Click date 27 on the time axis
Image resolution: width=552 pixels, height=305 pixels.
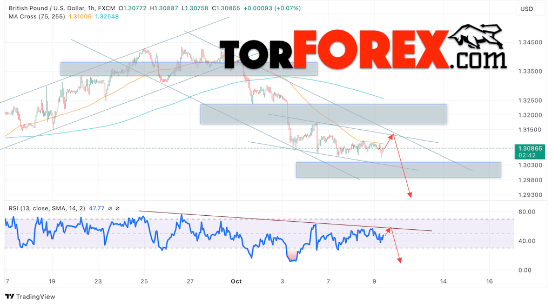click(190, 281)
